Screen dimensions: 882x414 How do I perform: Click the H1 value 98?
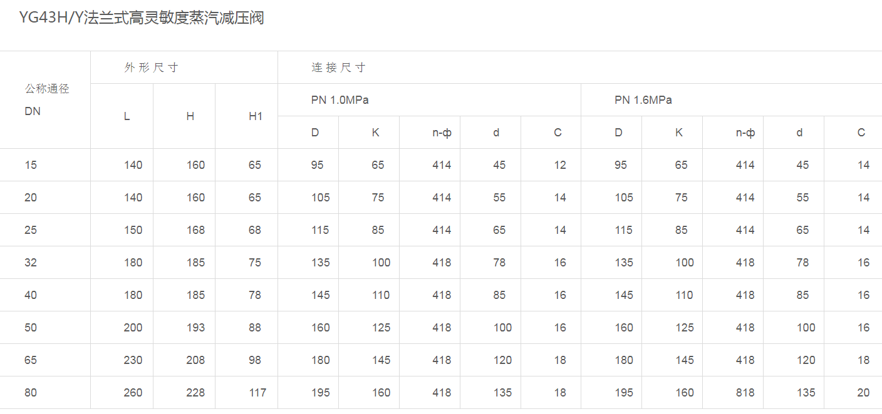pyautogui.click(x=254, y=360)
